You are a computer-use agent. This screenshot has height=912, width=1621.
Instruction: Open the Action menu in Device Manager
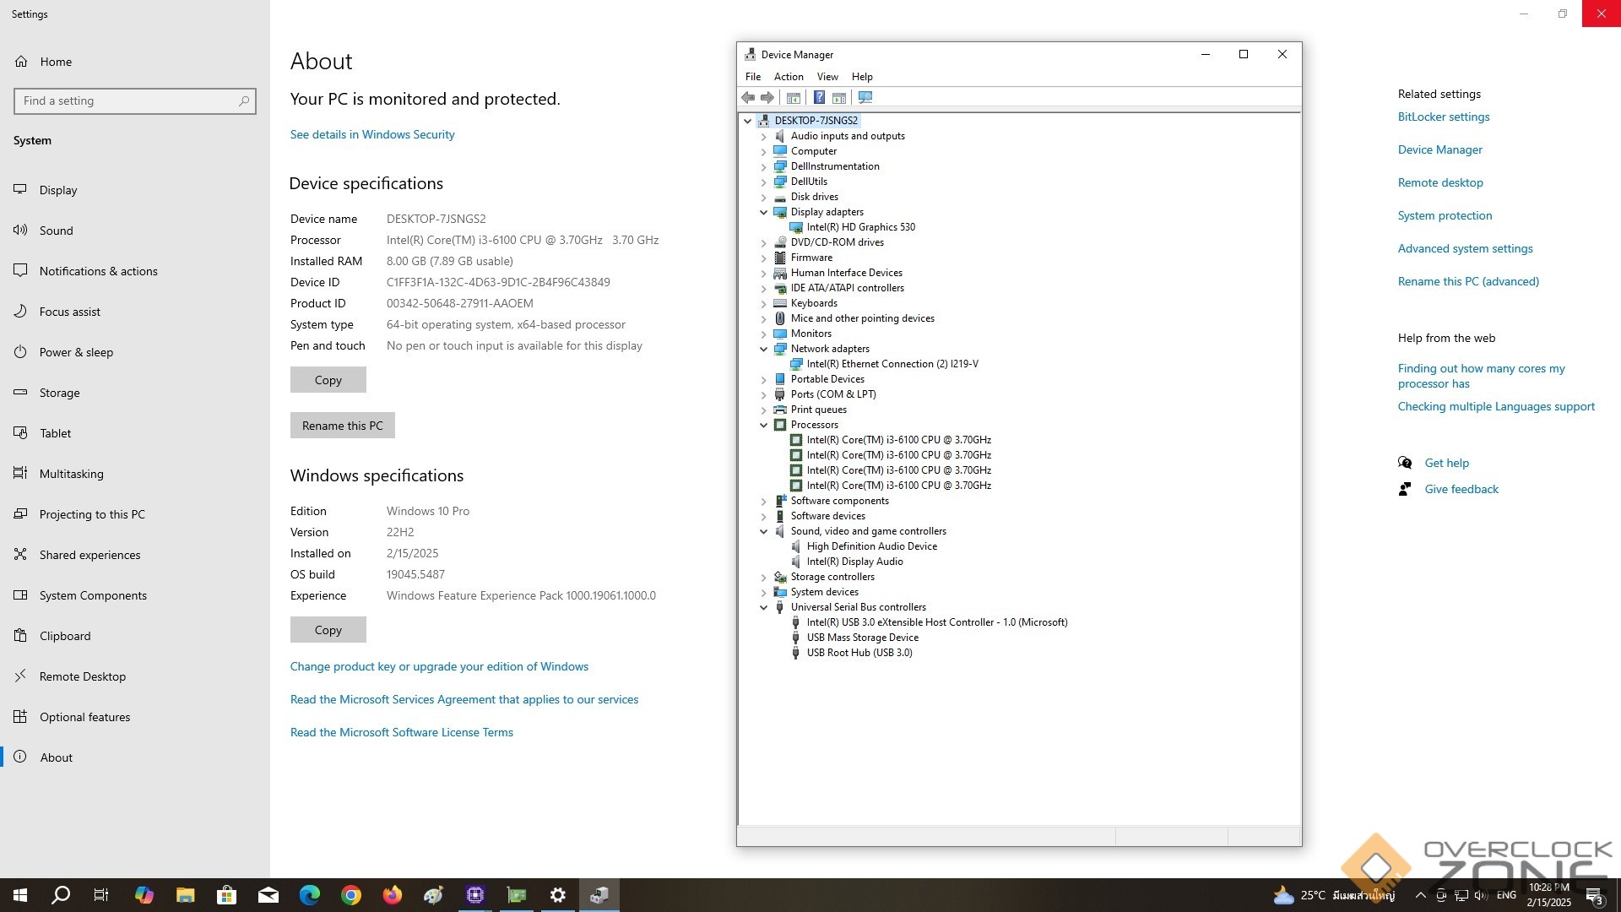788,77
